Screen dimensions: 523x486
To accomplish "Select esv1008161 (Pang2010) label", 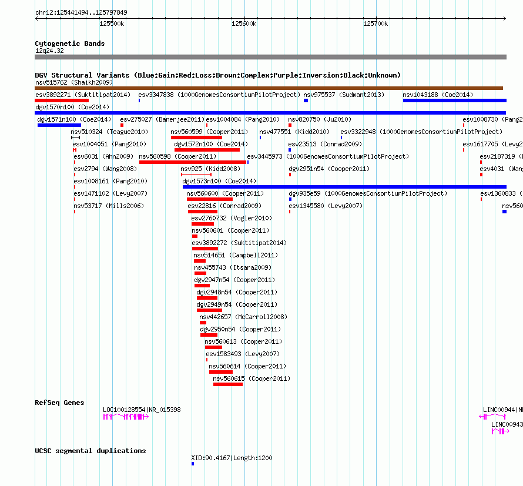I will (110, 181).
